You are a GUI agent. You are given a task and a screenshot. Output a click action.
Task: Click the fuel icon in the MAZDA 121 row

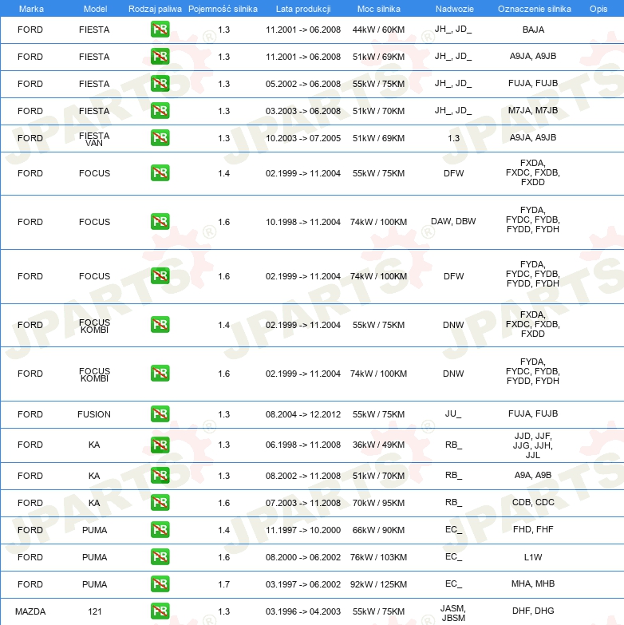(x=160, y=611)
